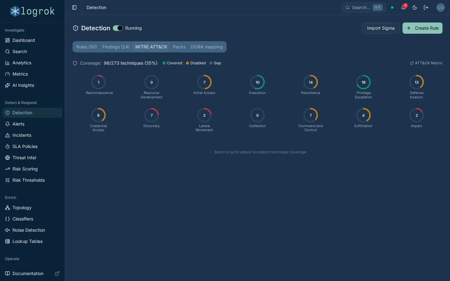This screenshot has height=281, width=450.
Task: Click the Topology network icon
Action: tap(7, 208)
